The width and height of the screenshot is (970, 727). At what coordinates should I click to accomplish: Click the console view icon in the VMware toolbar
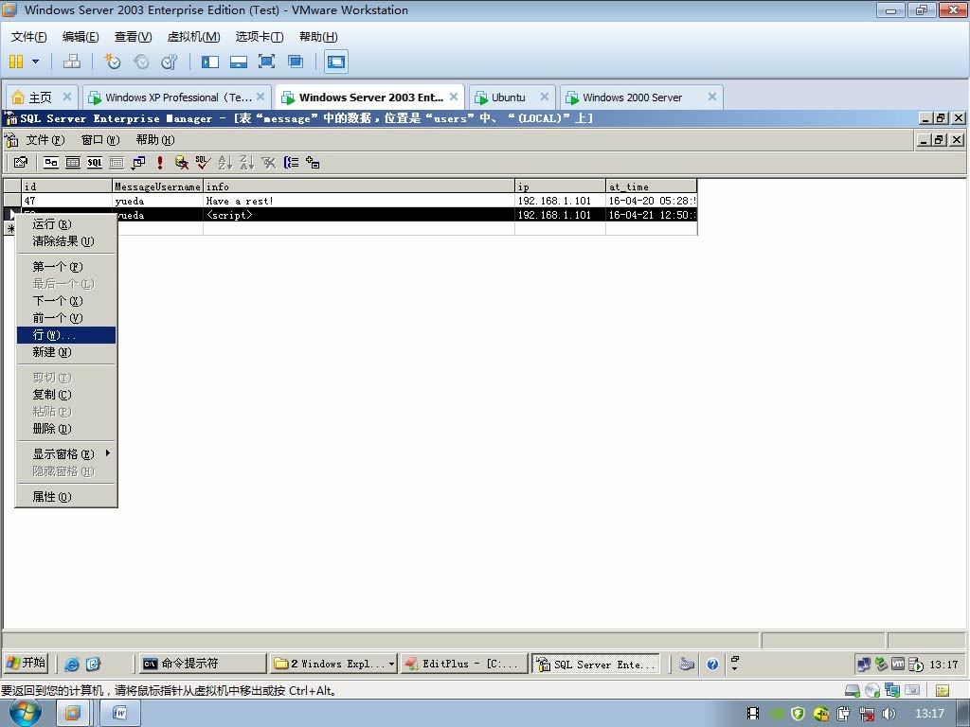click(x=336, y=62)
